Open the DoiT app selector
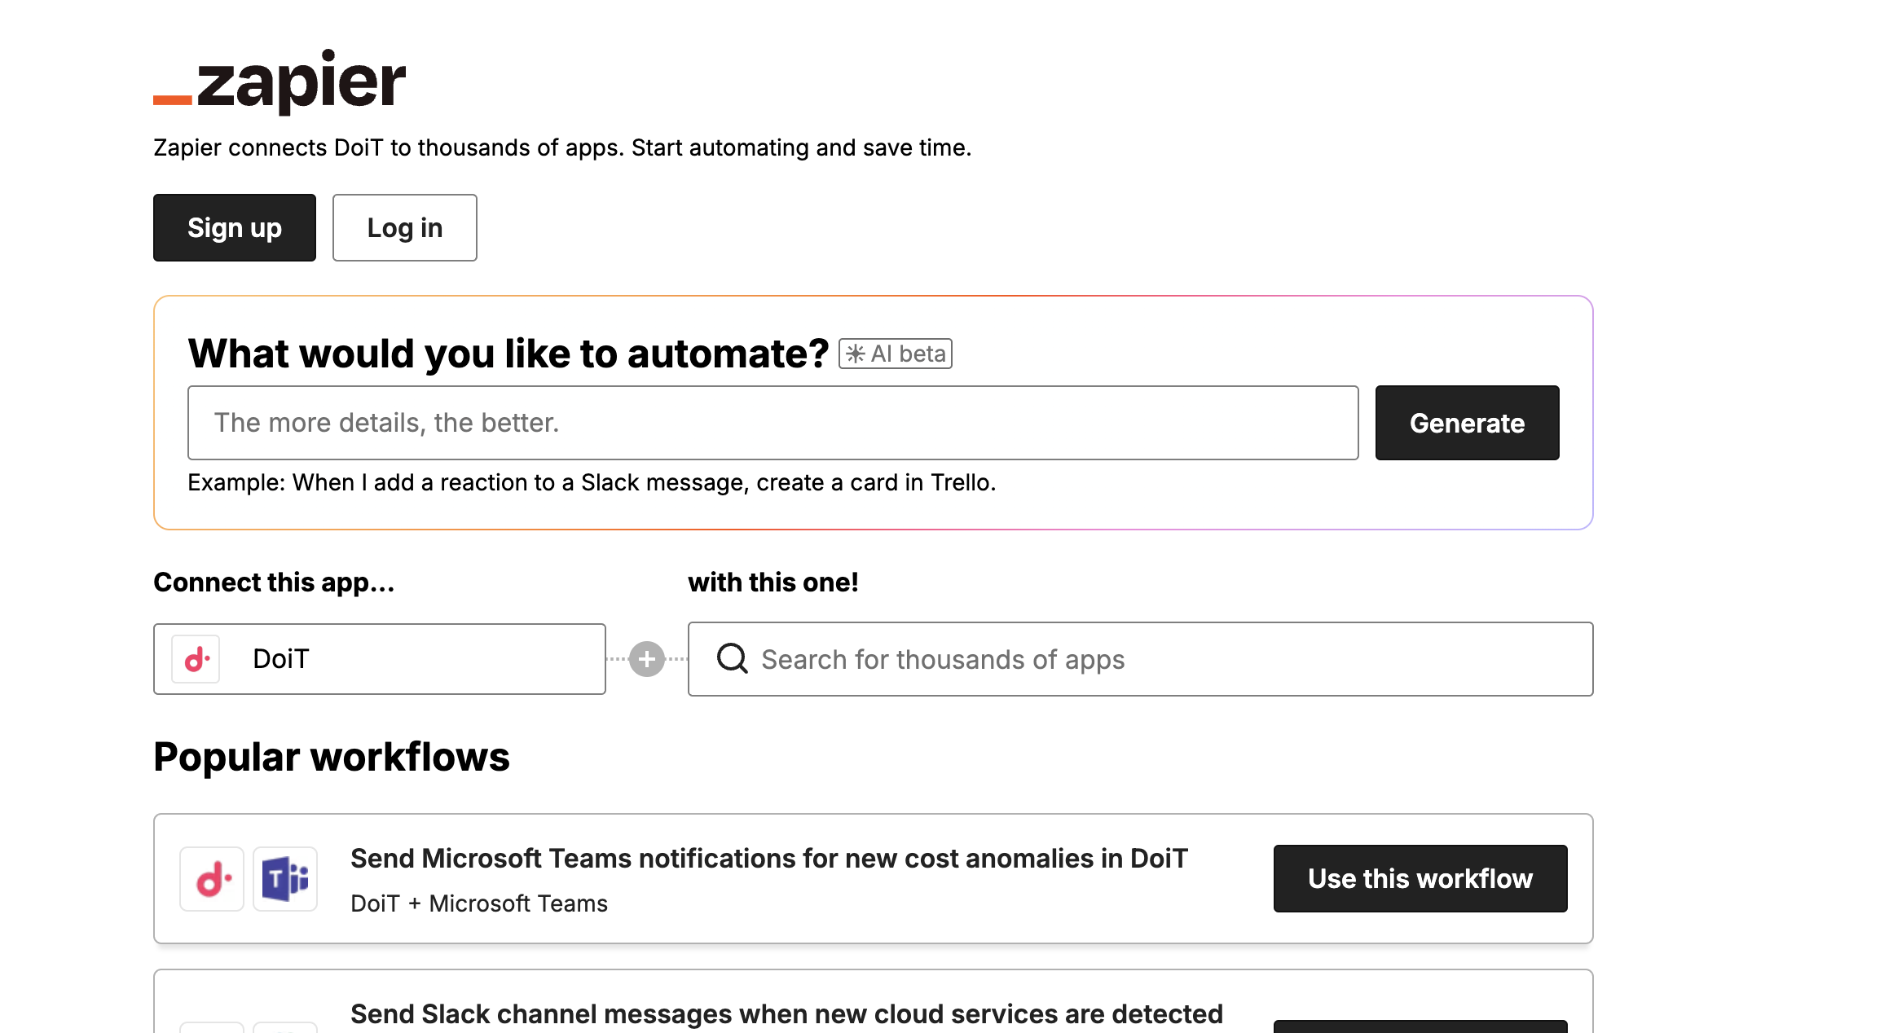Screen dimensions: 1884x1033 (x=379, y=658)
